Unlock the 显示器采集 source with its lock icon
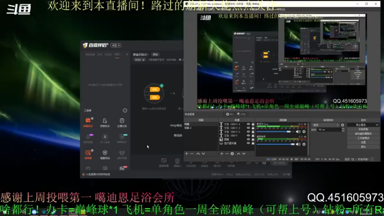The width and height of the screenshot is (384, 216). click(x=253, y=143)
